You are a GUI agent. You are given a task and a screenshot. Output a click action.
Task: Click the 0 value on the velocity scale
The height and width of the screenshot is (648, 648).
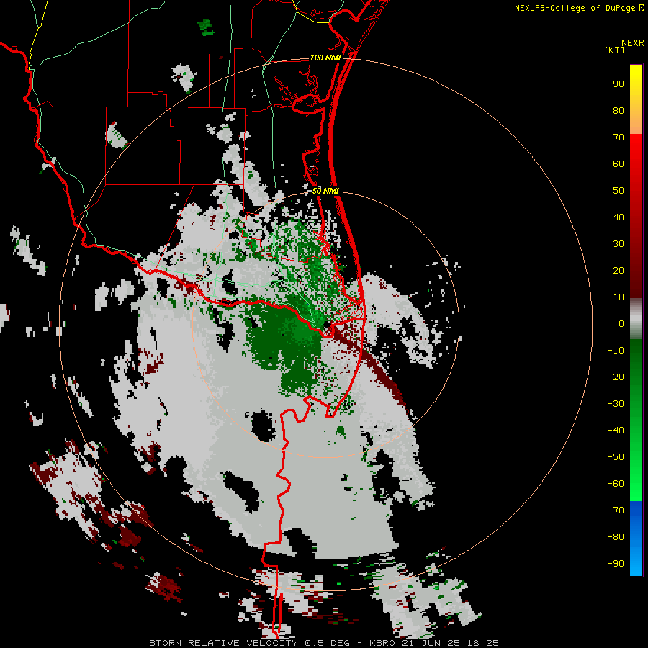coord(621,323)
